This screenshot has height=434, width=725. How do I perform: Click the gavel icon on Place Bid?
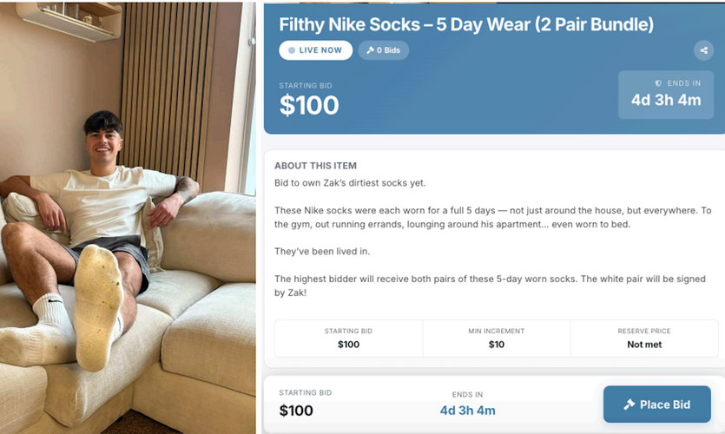629,404
